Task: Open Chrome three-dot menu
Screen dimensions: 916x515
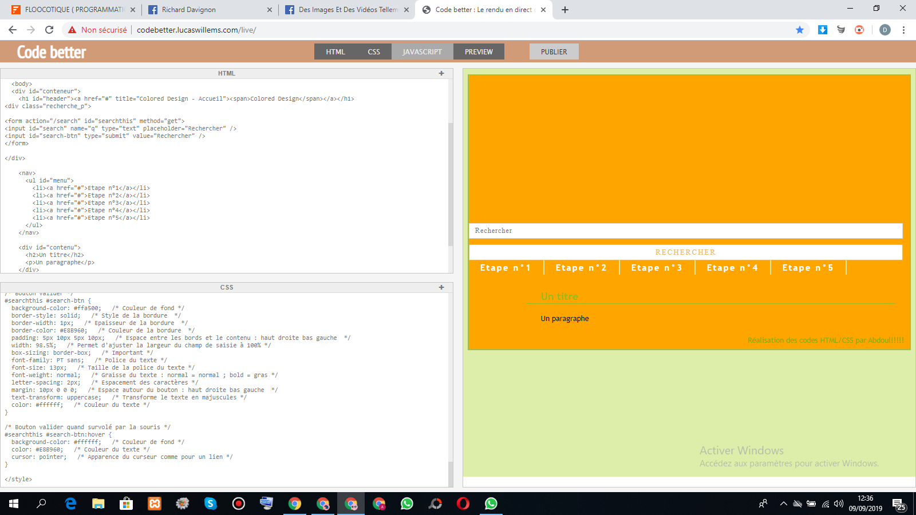Action: click(x=903, y=30)
